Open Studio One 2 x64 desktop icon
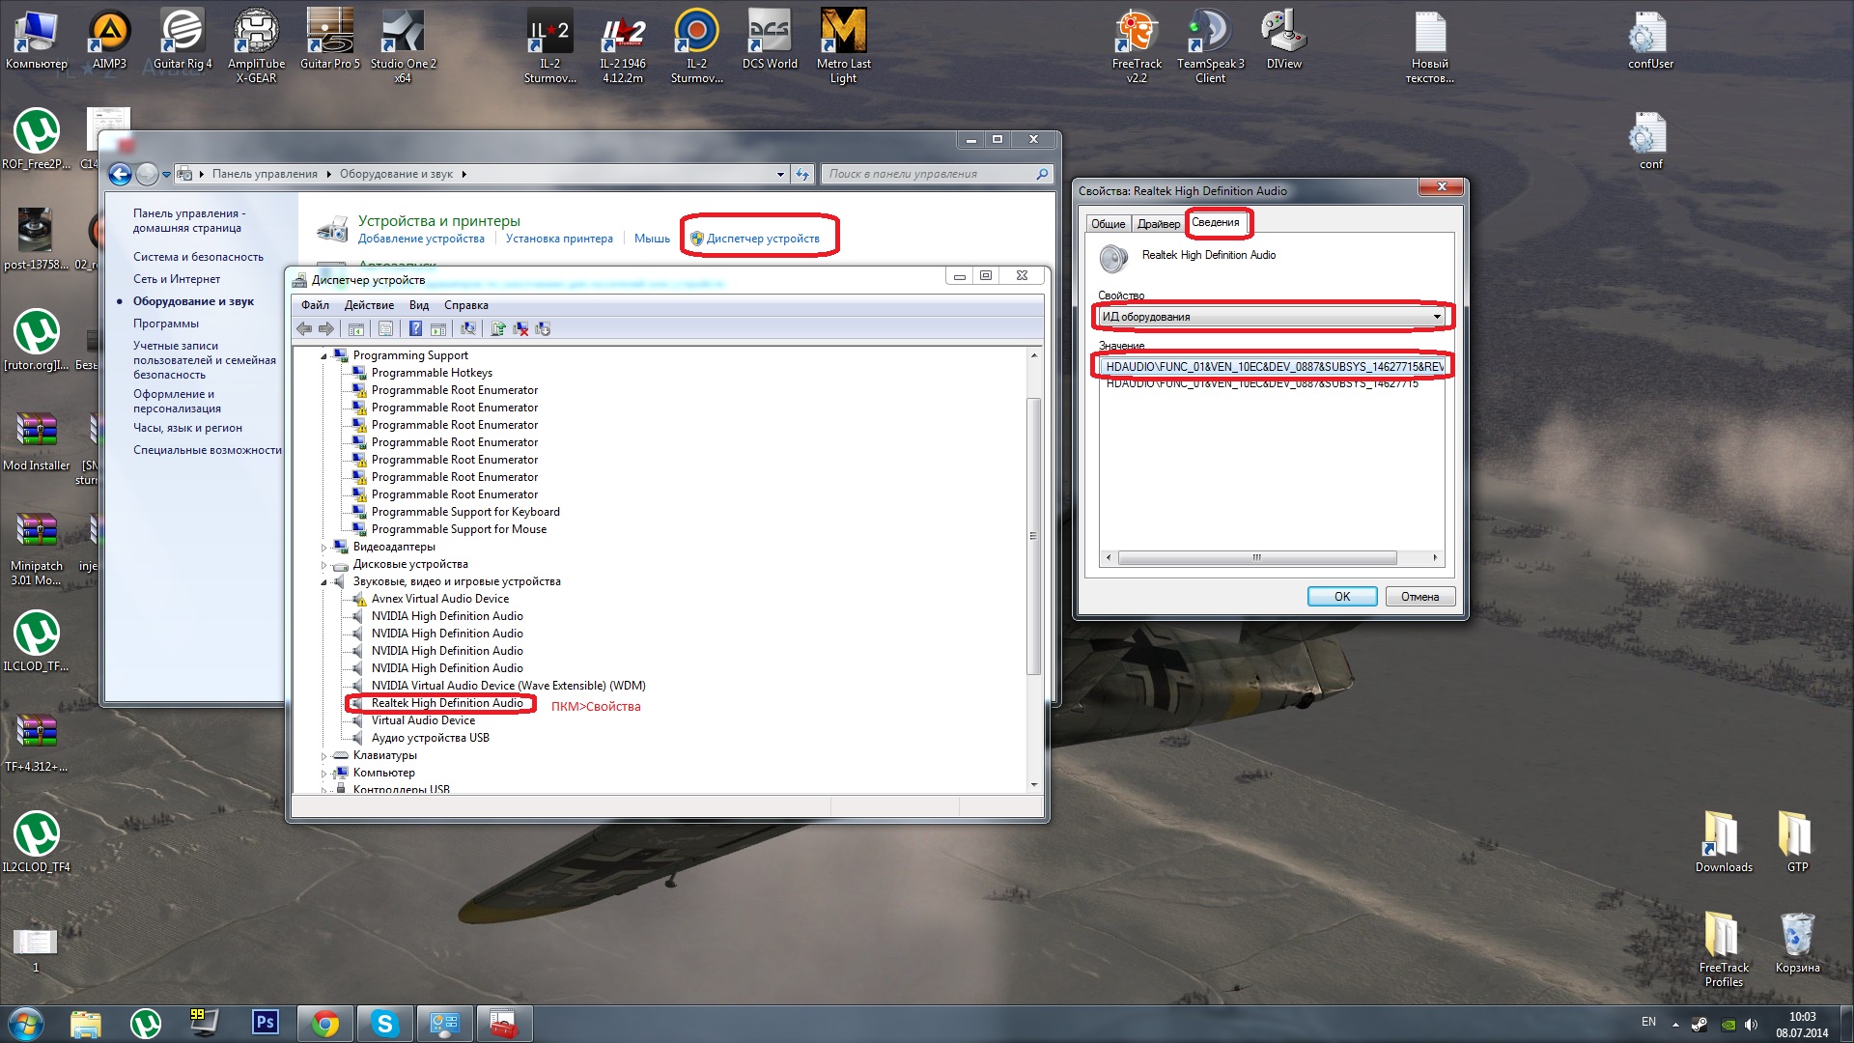This screenshot has height=1043, width=1854. tap(403, 46)
